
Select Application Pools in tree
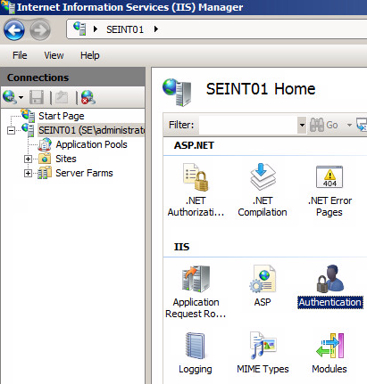(91, 144)
